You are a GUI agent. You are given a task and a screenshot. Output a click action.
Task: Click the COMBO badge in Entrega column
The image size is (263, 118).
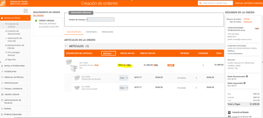tap(171, 65)
